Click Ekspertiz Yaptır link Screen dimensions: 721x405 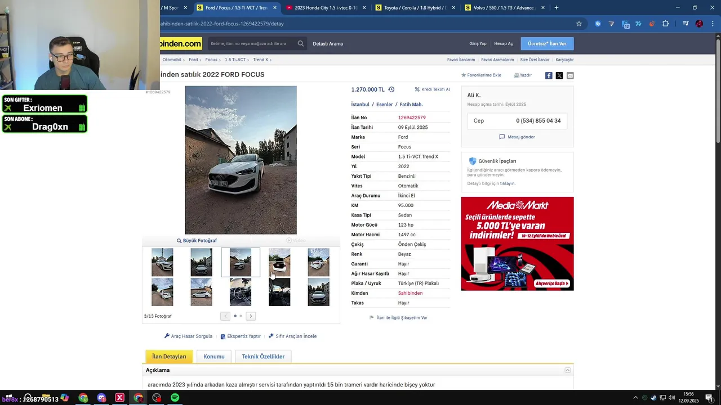(241, 336)
